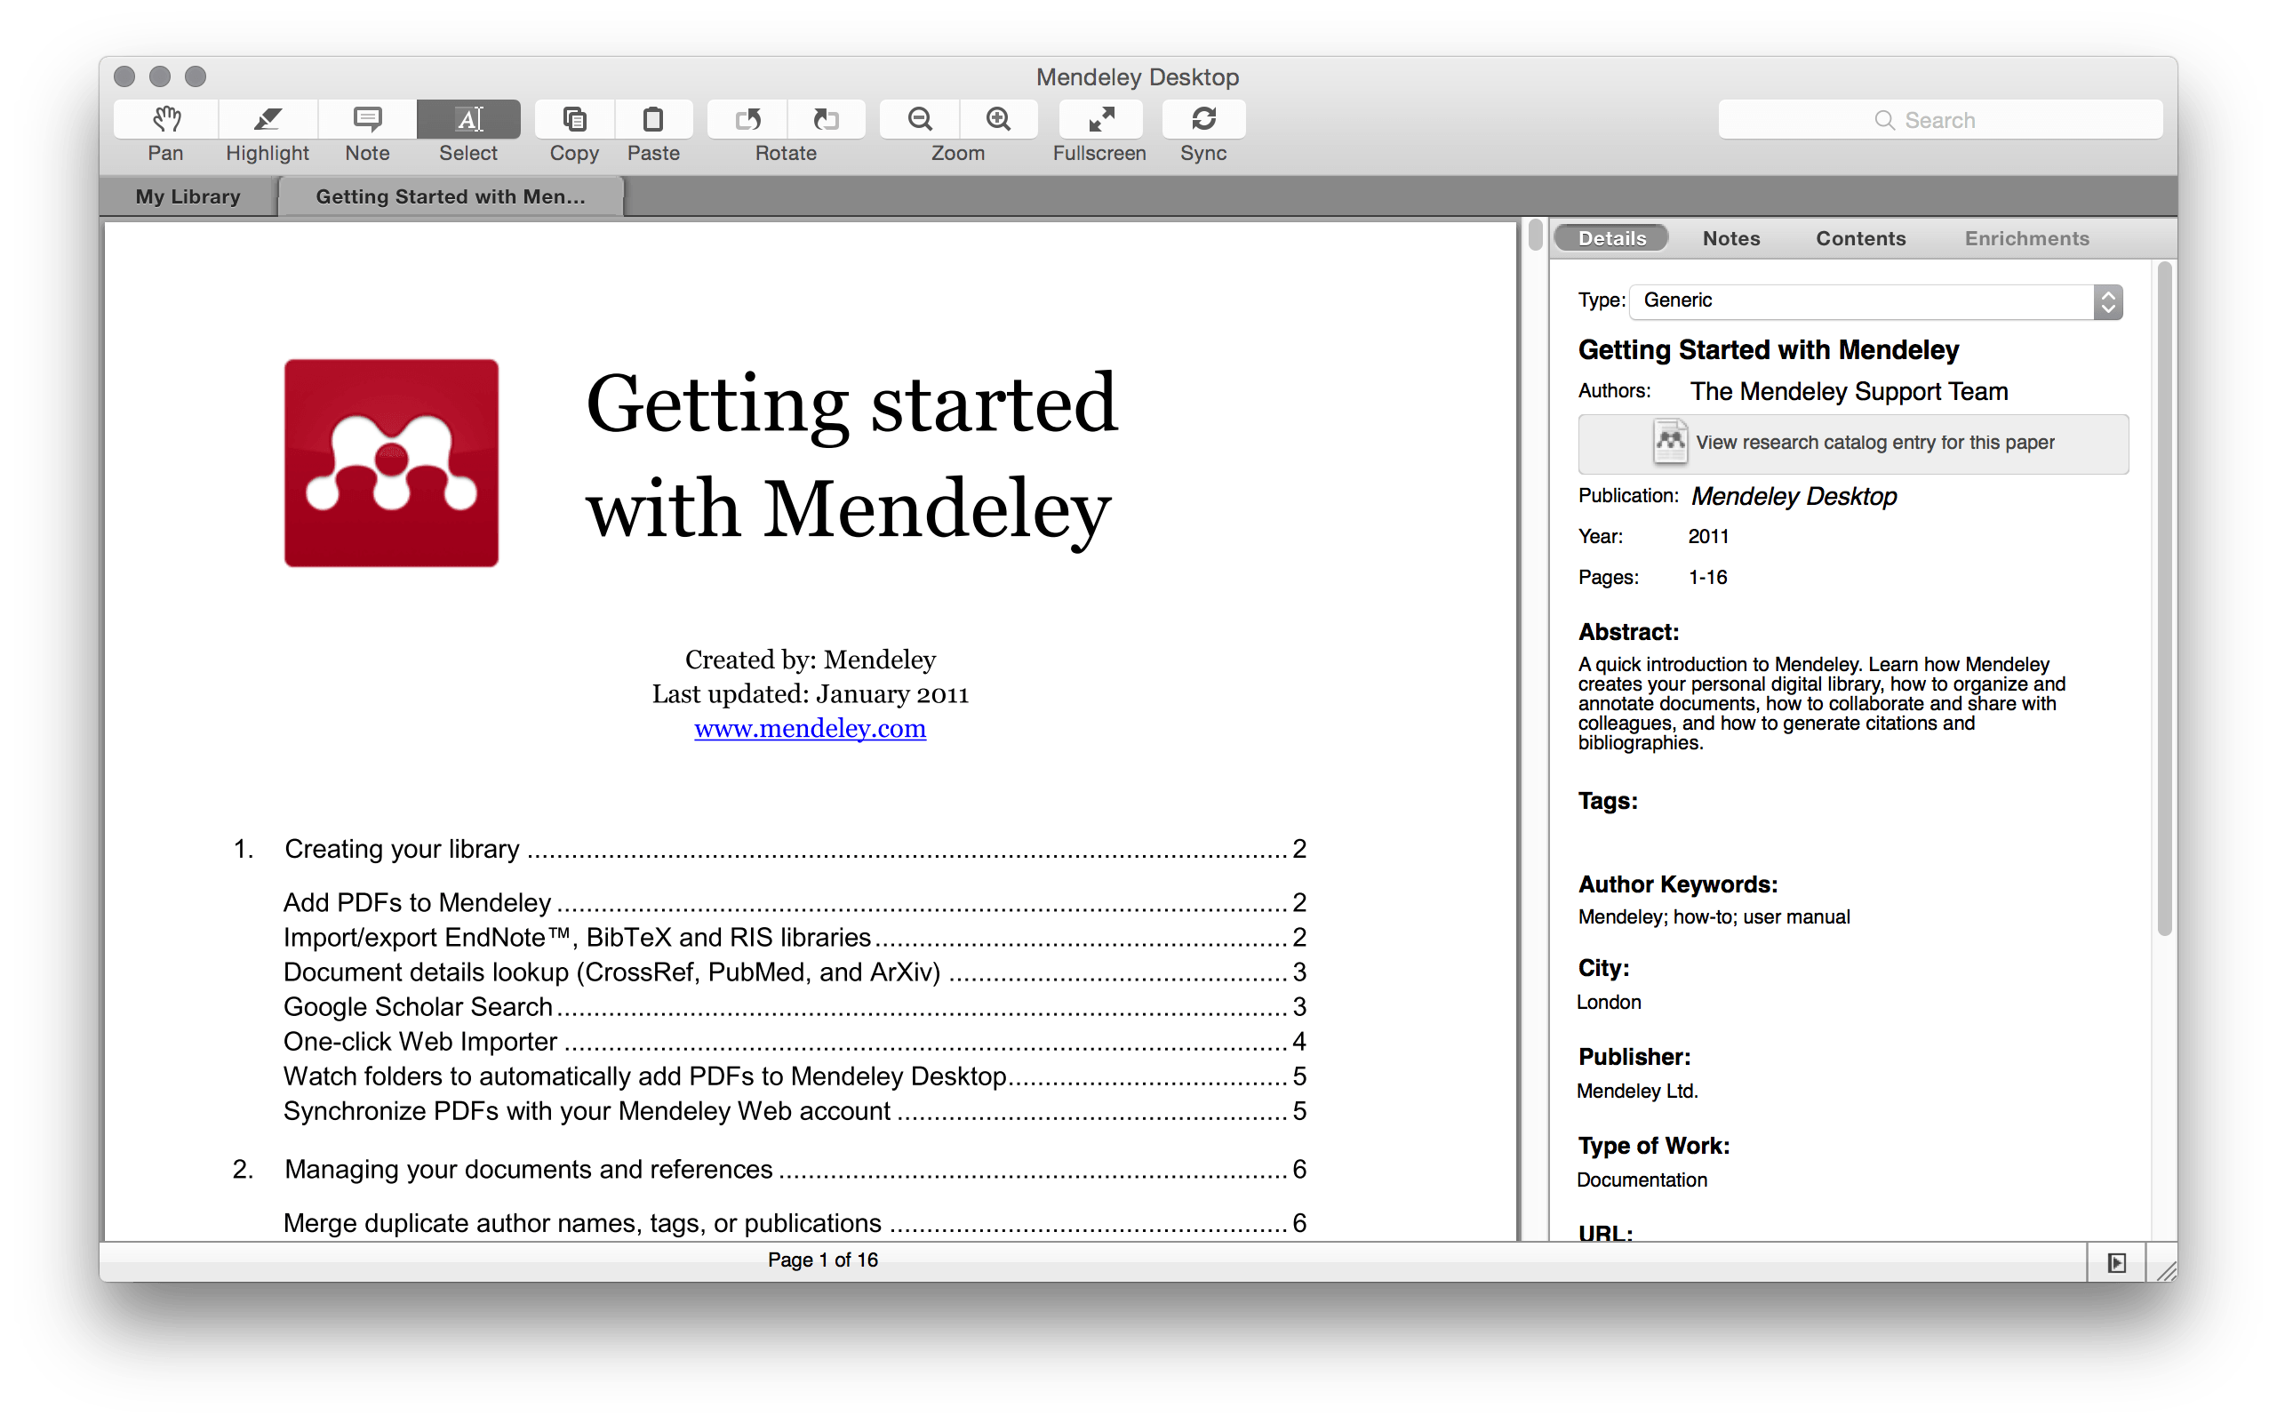Click the Page 1 of 16 indicator
Image resolution: width=2277 pixels, height=1424 pixels.
822,1260
